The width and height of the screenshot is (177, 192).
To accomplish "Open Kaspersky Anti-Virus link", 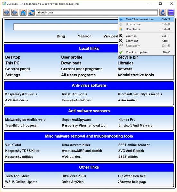I will [21, 94].
